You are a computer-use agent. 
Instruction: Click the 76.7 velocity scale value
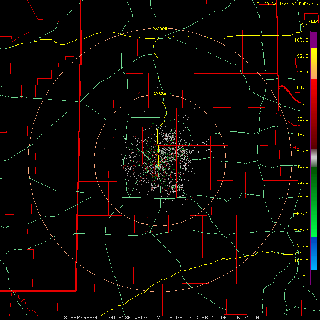303,71
